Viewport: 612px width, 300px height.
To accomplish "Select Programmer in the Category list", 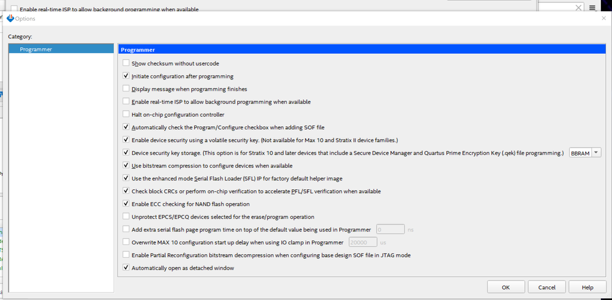I will click(36, 49).
